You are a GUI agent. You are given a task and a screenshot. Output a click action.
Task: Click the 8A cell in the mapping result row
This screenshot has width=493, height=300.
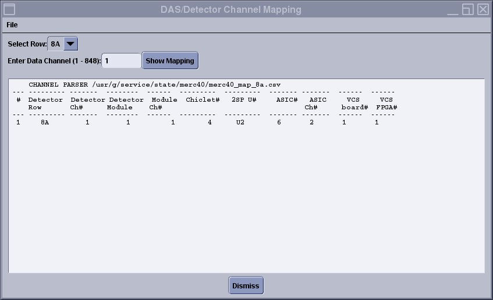point(45,123)
